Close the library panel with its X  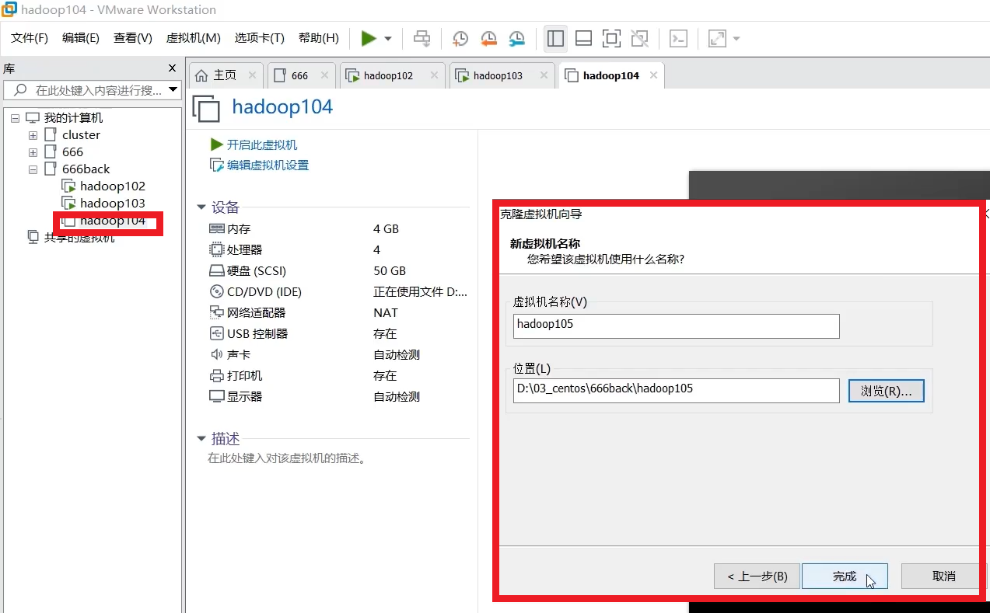[173, 68]
